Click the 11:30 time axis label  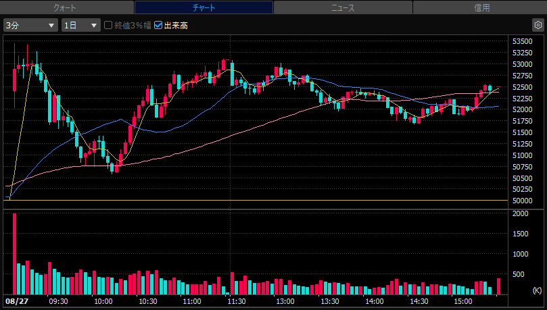pyautogui.click(x=237, y=301)
